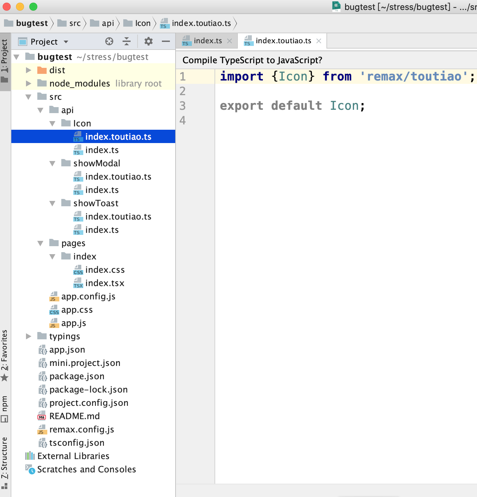Open Project panel settings gear
Screen dimensions: 477x497
coord(148,41)
